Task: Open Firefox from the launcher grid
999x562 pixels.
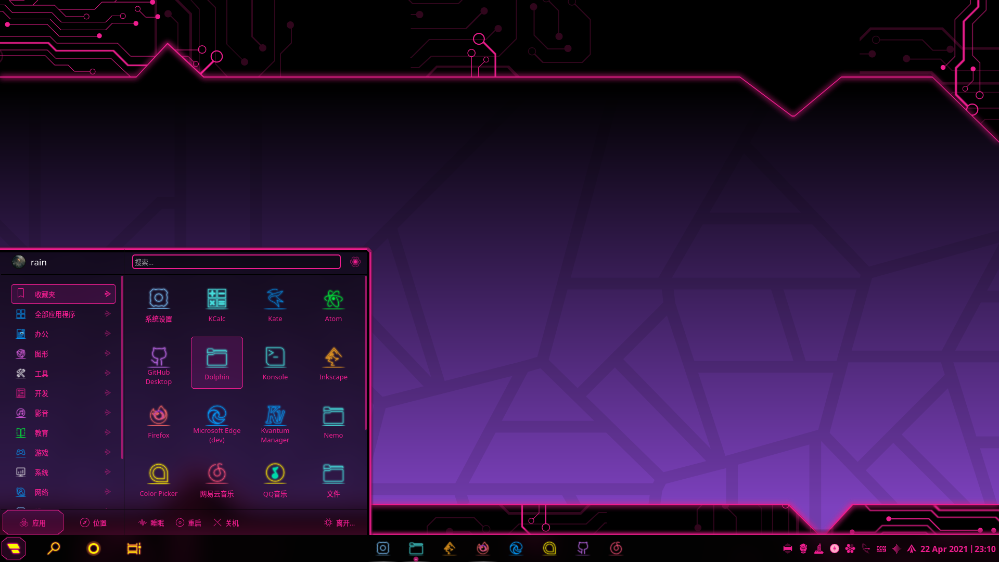Action: click(x=159, y=421)
